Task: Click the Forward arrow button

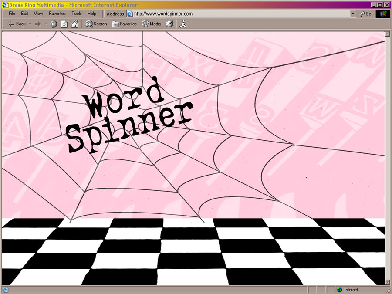Action: coord(38,24)
